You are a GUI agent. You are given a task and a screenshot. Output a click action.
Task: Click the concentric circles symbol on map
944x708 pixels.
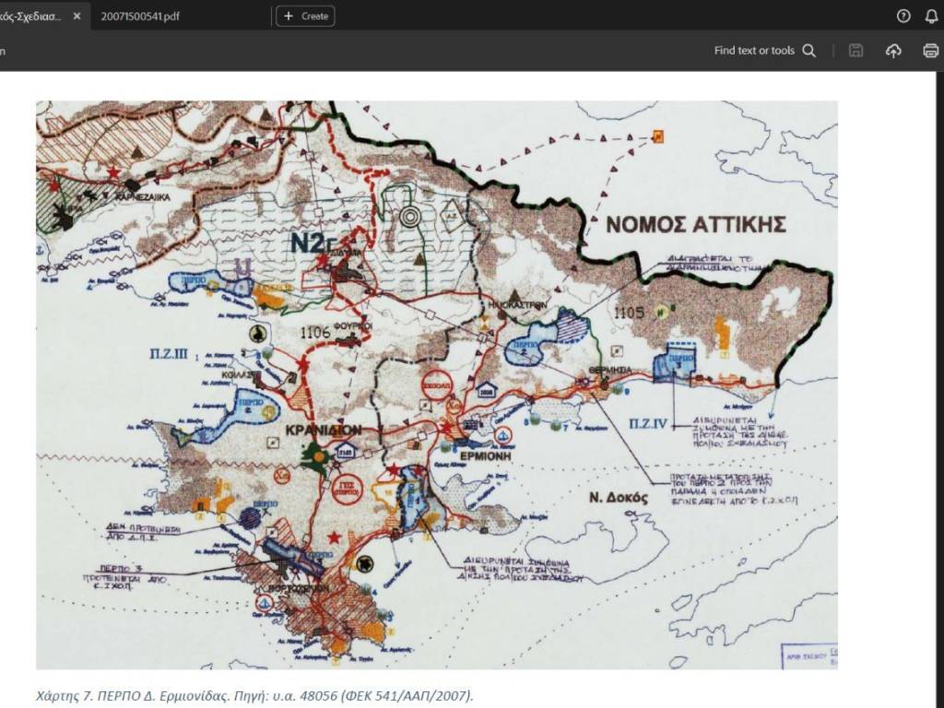(410, 217)
